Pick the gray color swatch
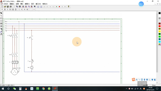Image resolution: width=161 pixels, height=91 pixels. point(159,18)
